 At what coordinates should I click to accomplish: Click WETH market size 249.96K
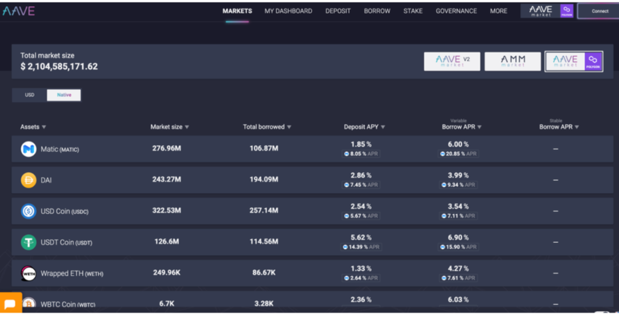point(167,273)
